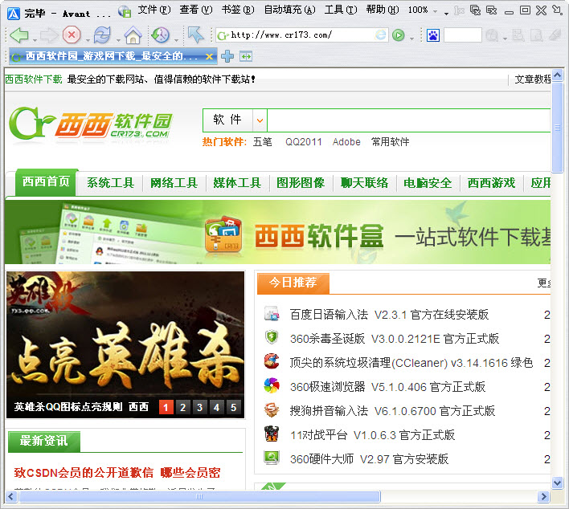569x509 pixels.
Task: Click the 11对战平台 icon
Action: click(272, 434)
